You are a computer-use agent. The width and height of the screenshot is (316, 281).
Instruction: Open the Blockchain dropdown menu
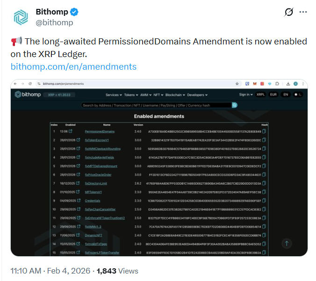[176, 95]
